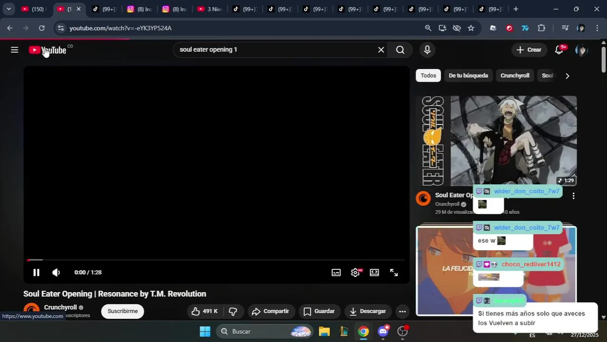Switch to the first Instagram (8) tab
The width and height of the screenshot is (607, 342).
(x=140, y=9)
